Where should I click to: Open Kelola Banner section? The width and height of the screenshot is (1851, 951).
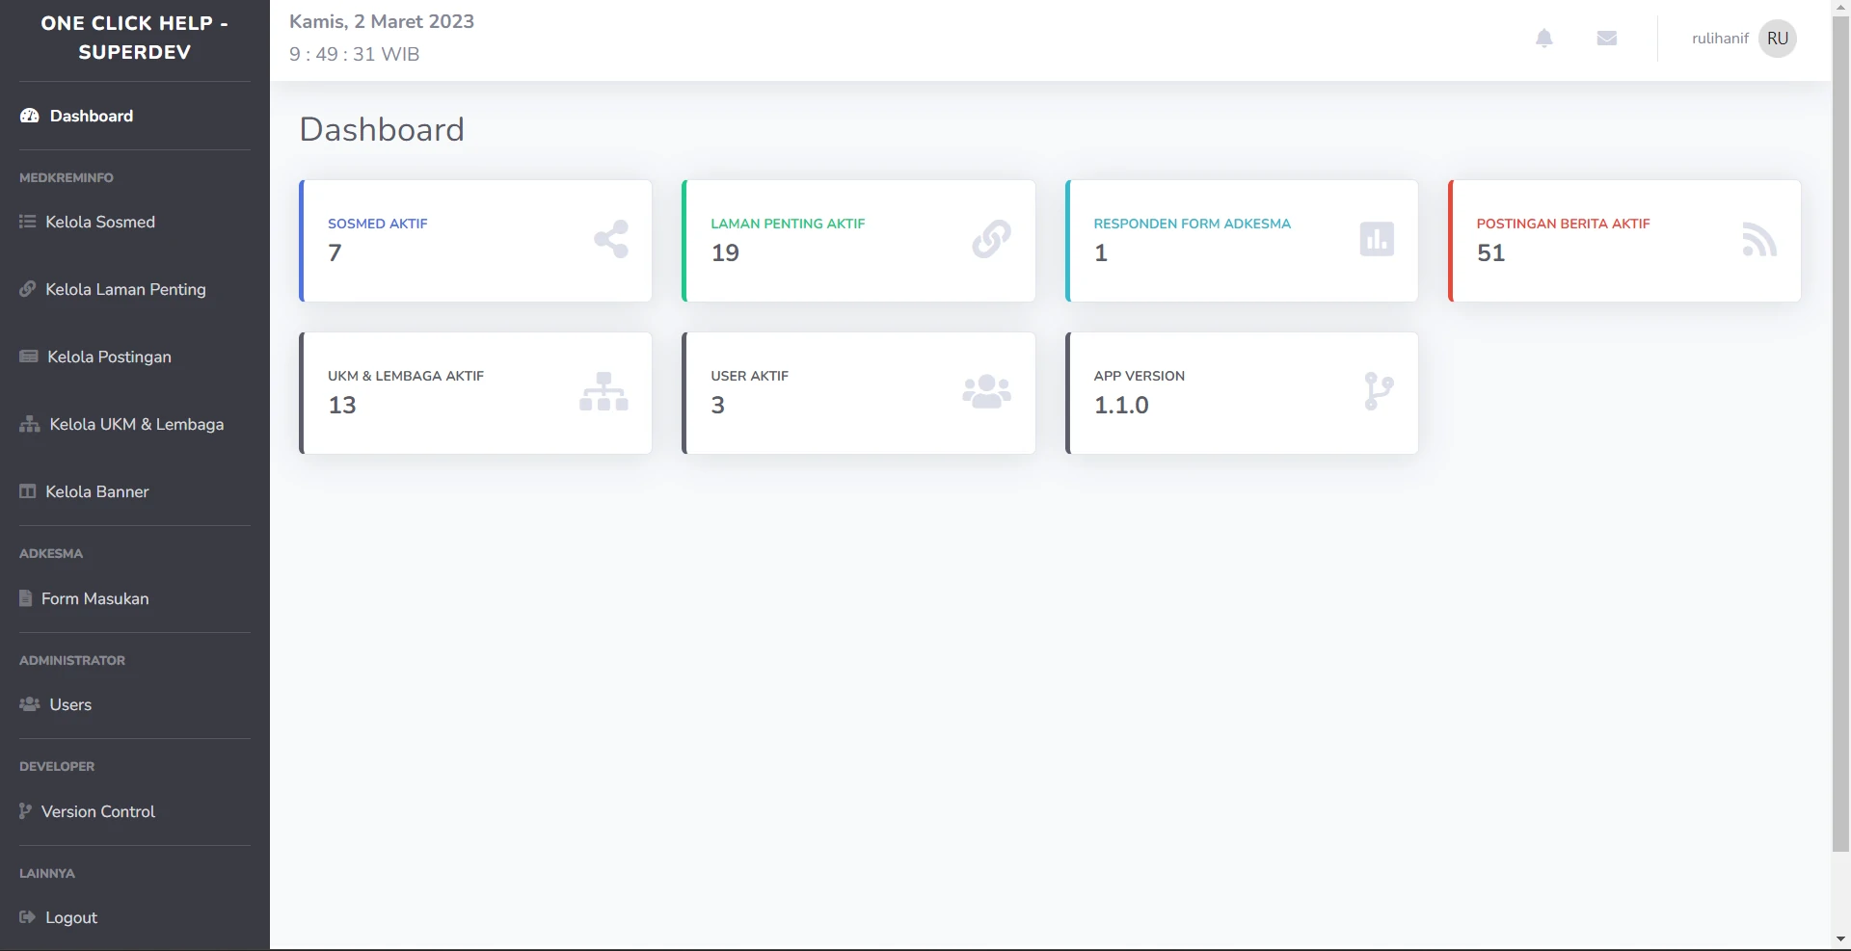(x=96, y=491)
